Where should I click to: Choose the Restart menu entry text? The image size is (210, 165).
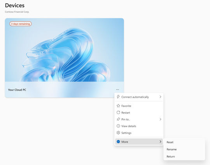click(126, 112)
